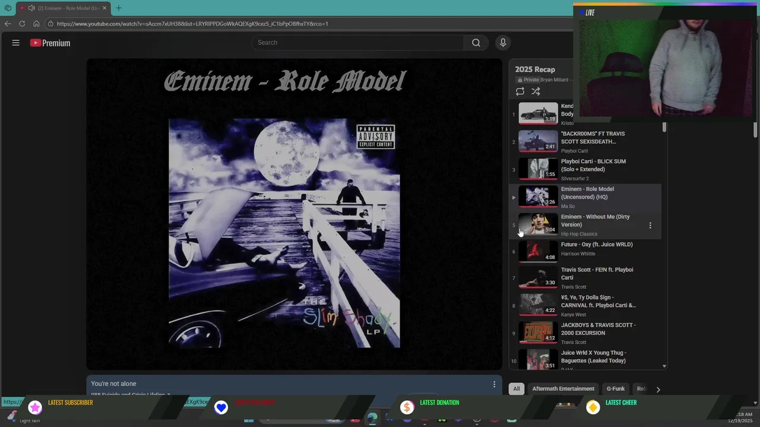Image resolution: width=760 pixels, height=427 pixels.
Task: Open more options in the You're not alone panel
Action: [494, 384]
